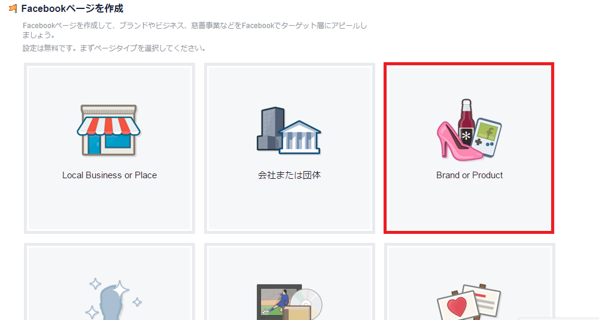Click the TV and CD entertainment icon
The width and height of the screenshot is (599, 320).
pos(289,301)
